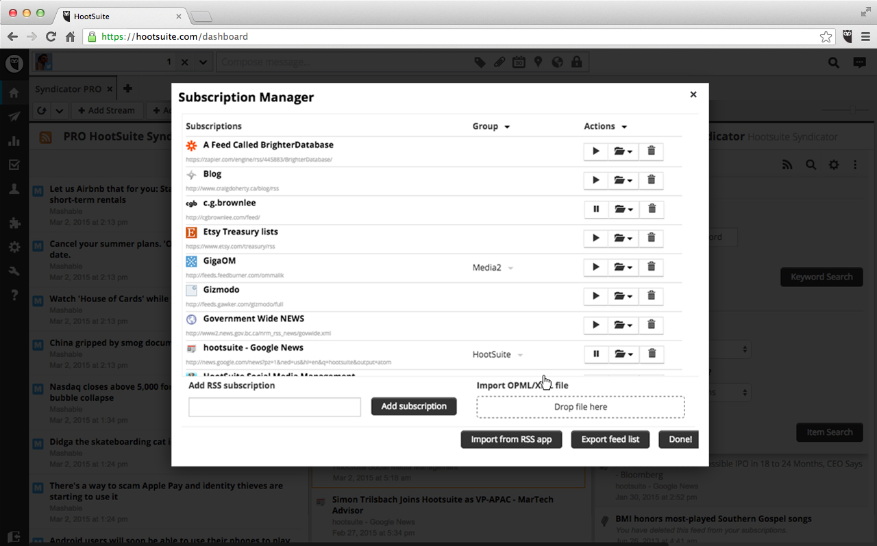The height and width of the screenshot is (546, 877).
Task: Delete the GigaOM feed
Action: pyautogui.click(x=651, y=267)
